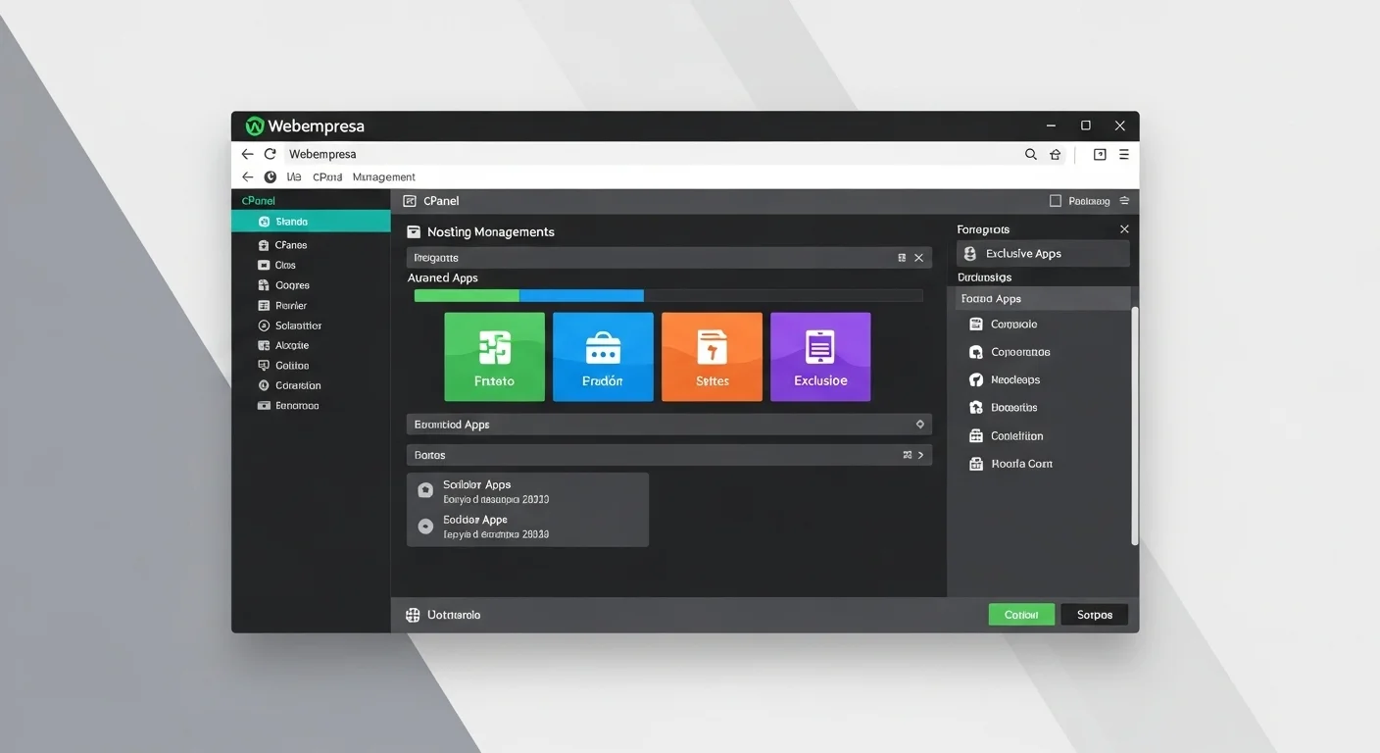The height and width of the screenshot is (753, 1380).
Task: Open the blue Erodón app tile
Action: coord(603,357)
